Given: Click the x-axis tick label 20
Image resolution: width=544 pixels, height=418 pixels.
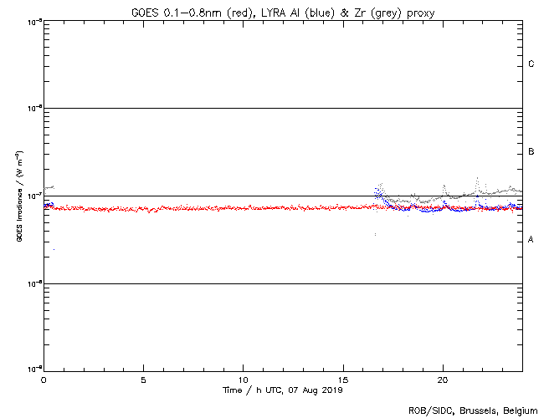Looking at the screenshot, I should pyautogui.click(x=442, y=380).
